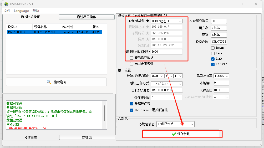264x148 pixels.
Task: Click 子网掩码 field 255.255.255.0
Action: pyautogui.click(x=167, y=33)
